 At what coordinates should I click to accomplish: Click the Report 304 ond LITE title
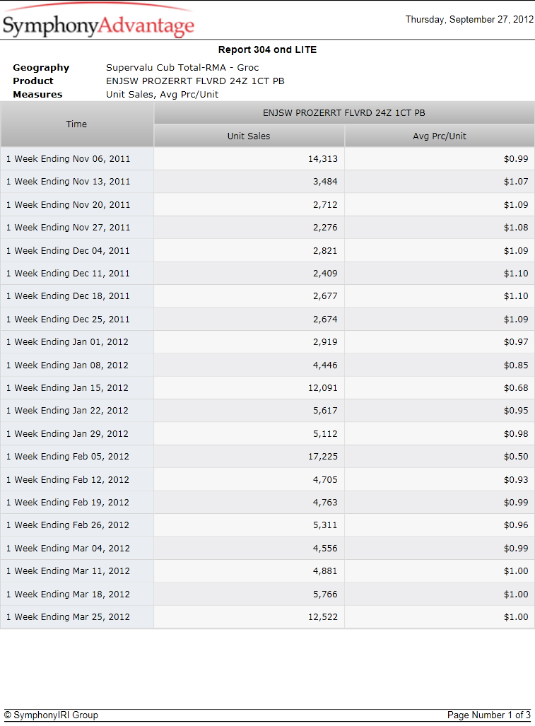pyautogui.click(x=267, y=49)
